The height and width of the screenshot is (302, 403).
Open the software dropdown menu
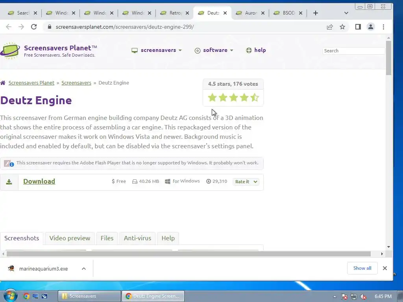214,50
